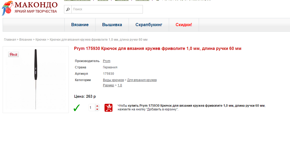Go to Главная breadcrumb
The image size is (290, 145).
(x=10, y=40)
